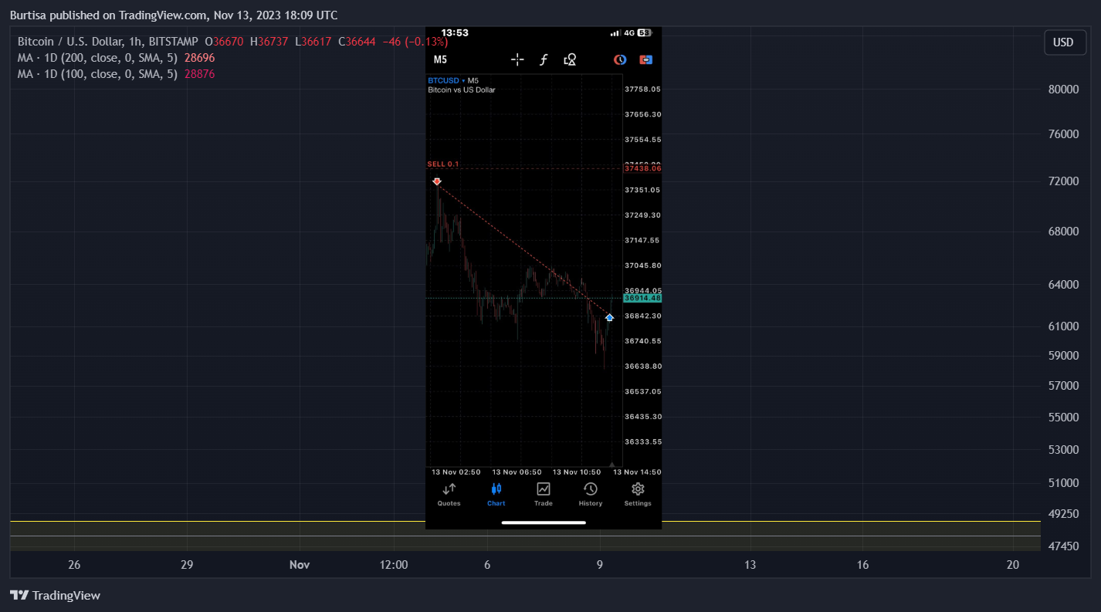Tap the red-blue clock icon

click(620, 59)
